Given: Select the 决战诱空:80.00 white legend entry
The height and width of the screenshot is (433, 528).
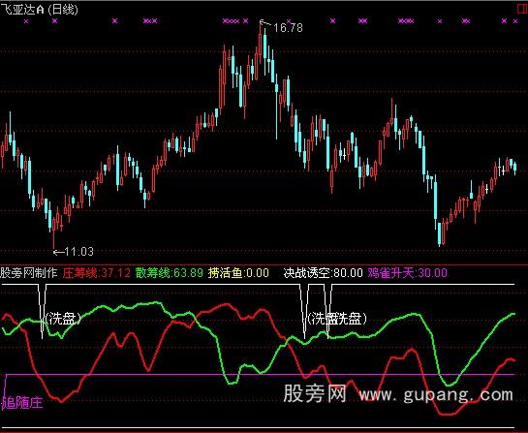Looking at the screenshot, I should pos(324,273).
